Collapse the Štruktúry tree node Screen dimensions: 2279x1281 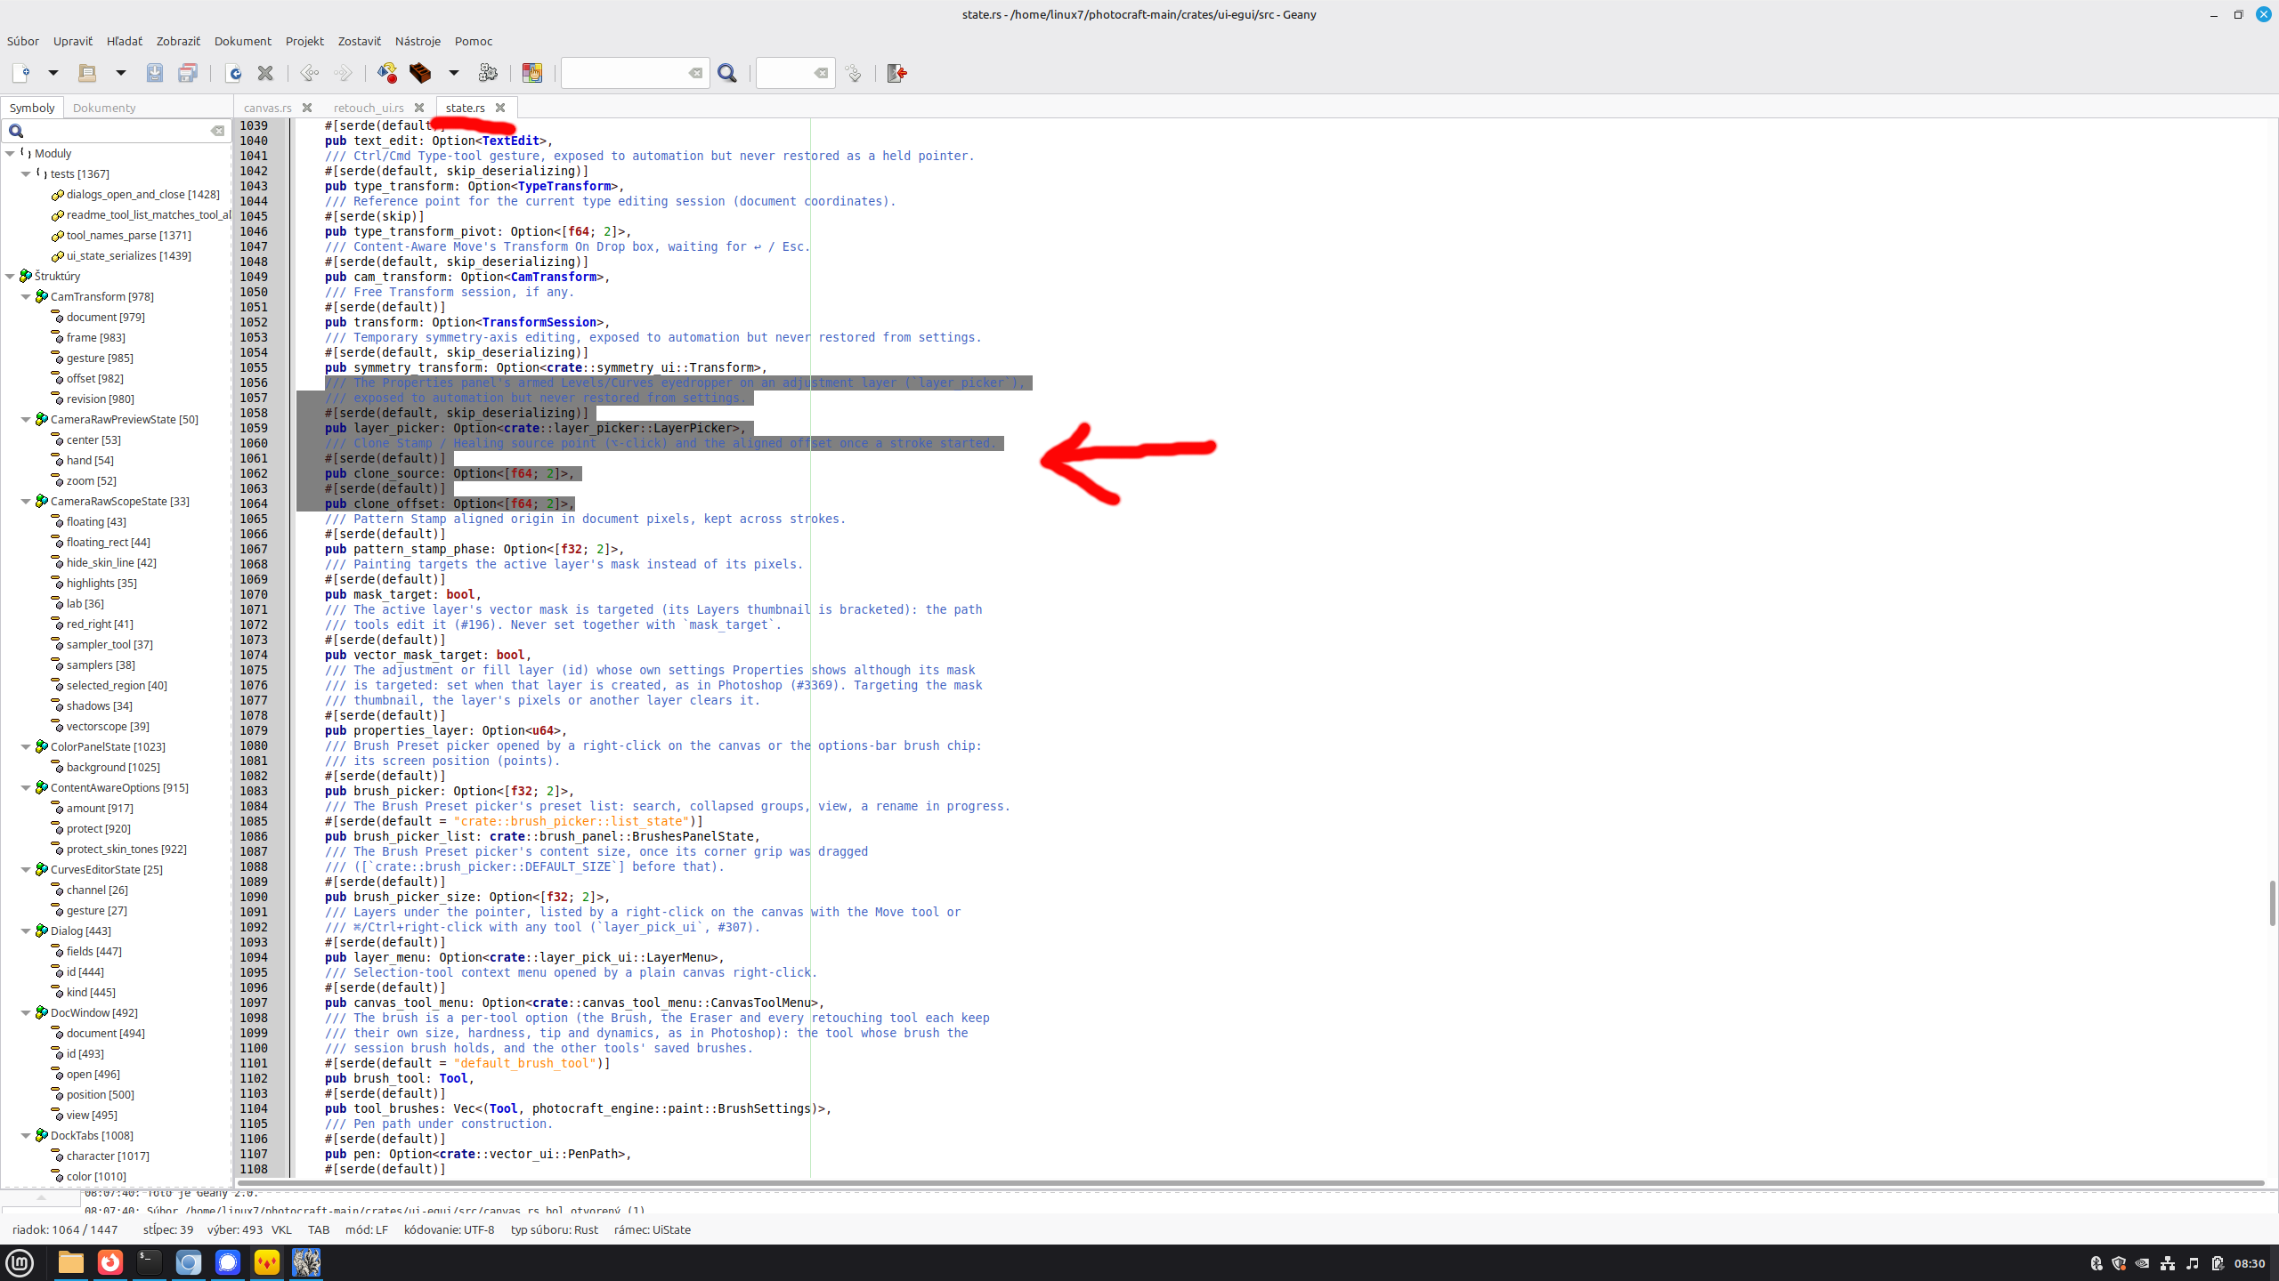[x=10, y=277]
